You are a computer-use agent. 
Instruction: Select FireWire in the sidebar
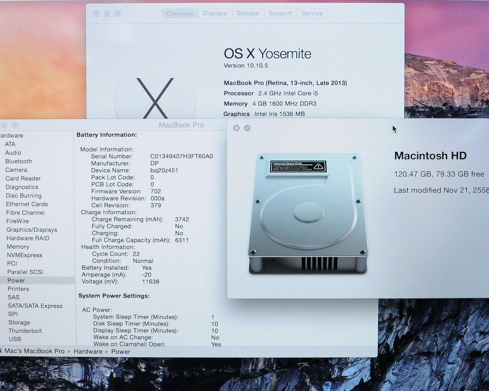(x=18, y=221)
